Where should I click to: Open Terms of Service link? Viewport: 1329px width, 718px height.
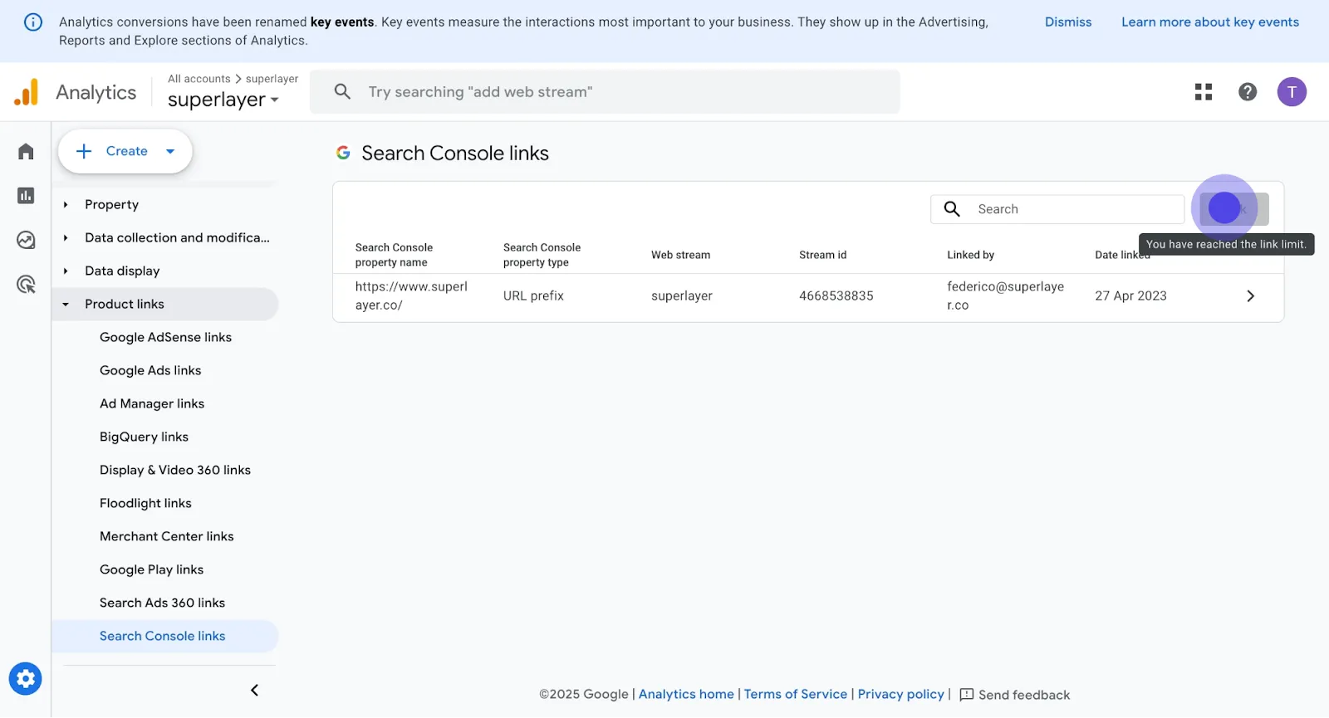coord(796,694)
